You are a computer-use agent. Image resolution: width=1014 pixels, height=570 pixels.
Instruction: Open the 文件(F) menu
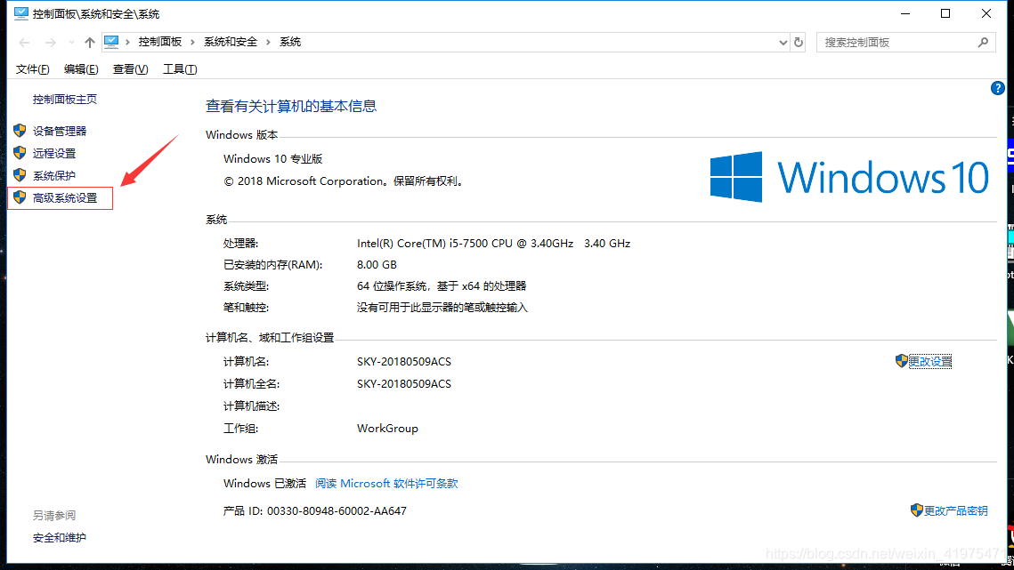pos(32,69)
